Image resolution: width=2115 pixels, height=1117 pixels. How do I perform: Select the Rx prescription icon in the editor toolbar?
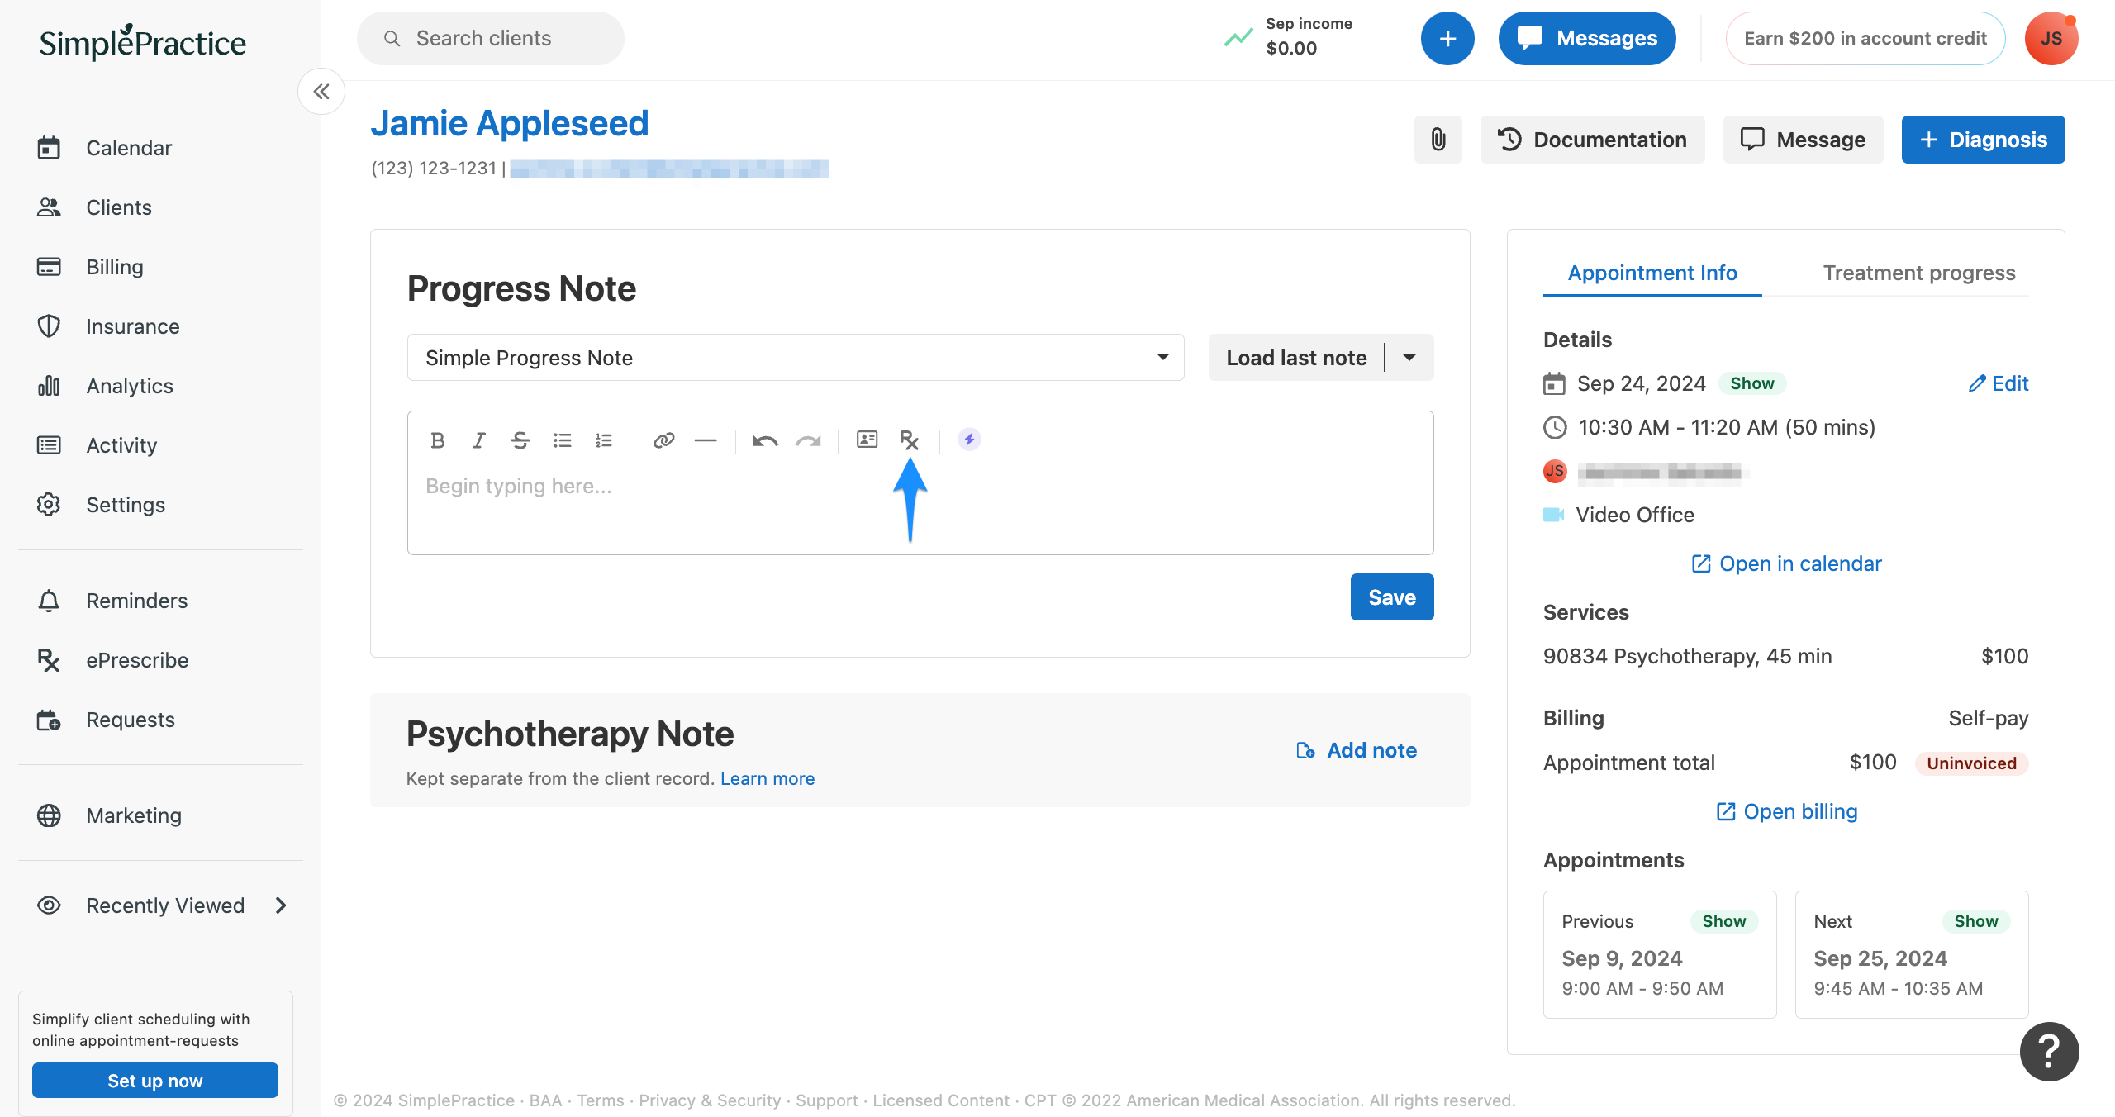tap(910, 440)
